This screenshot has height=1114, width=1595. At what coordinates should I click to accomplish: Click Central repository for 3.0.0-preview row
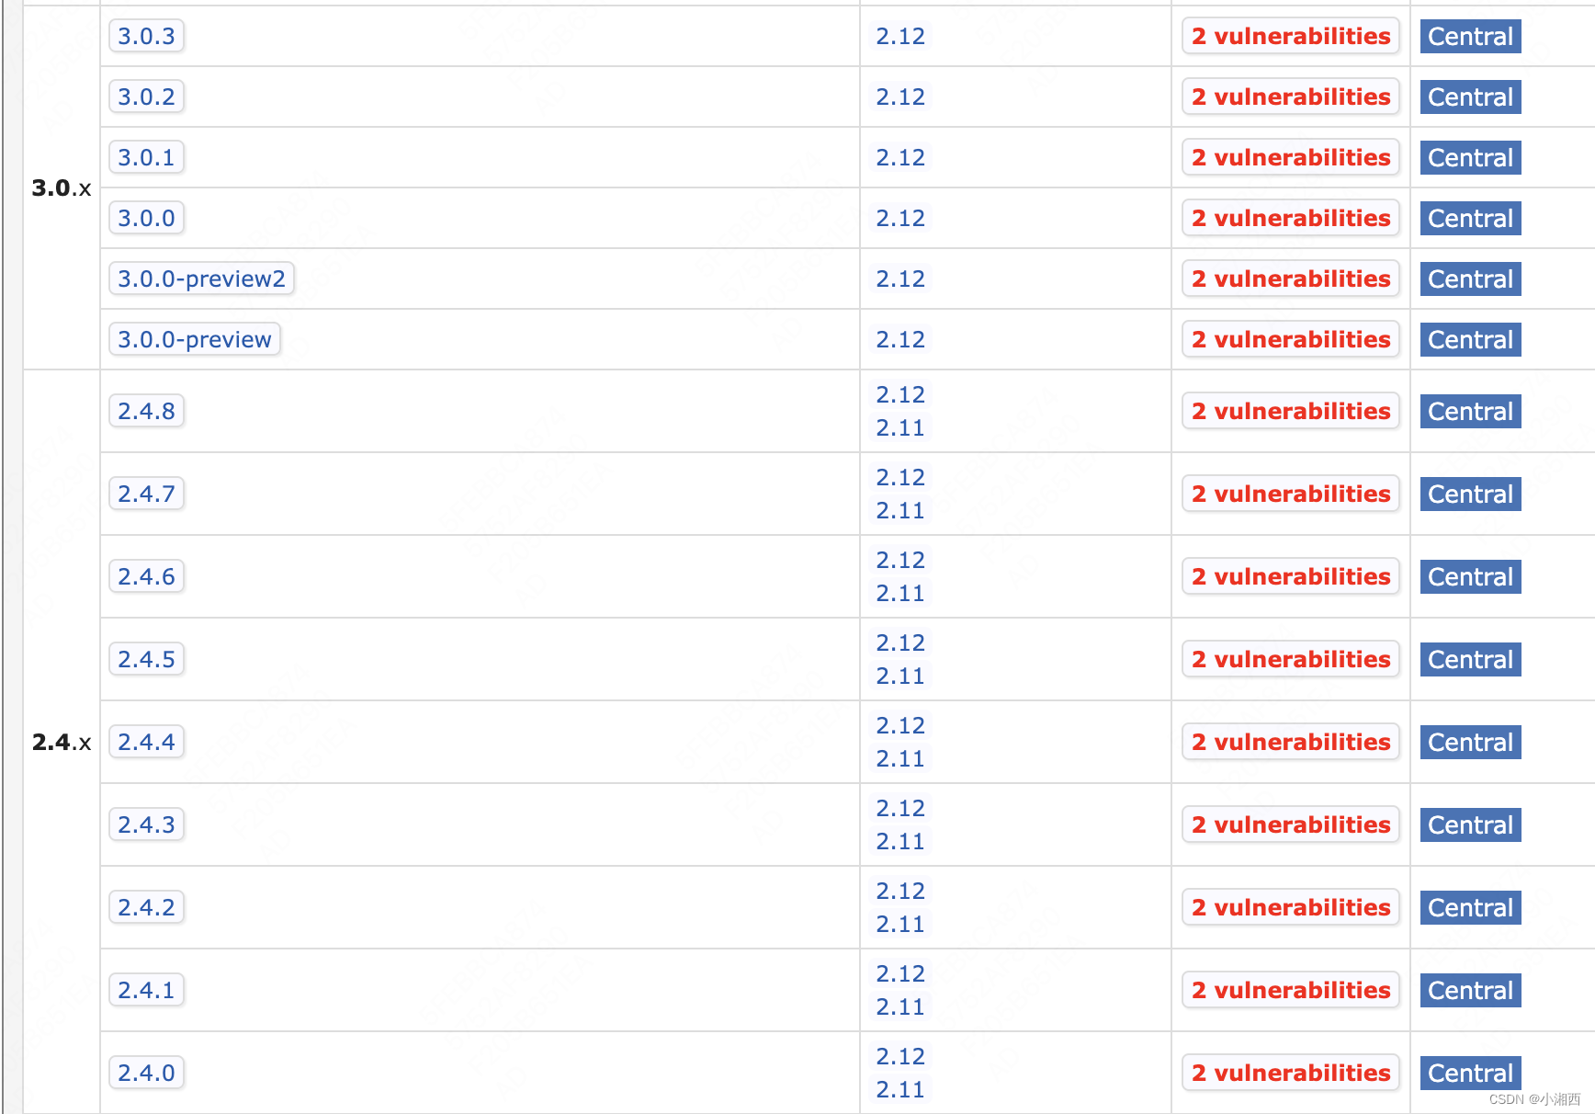1470,339
